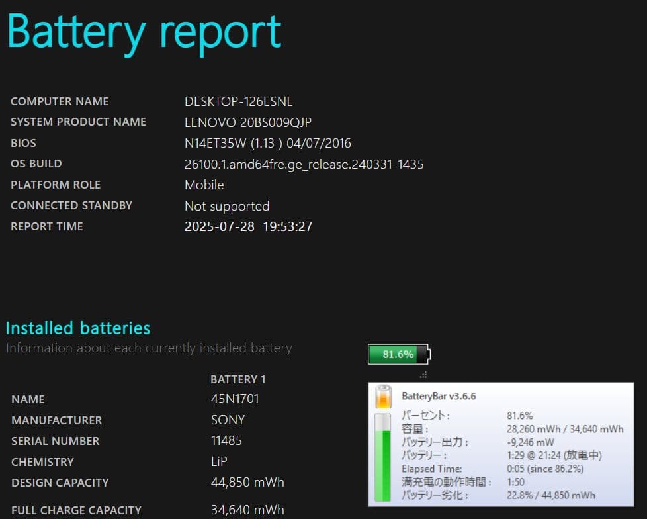Screen dimensions: 647x519
Task: Click the LENOVO 20BS009QJP product name
Action: tap(247, 122)
